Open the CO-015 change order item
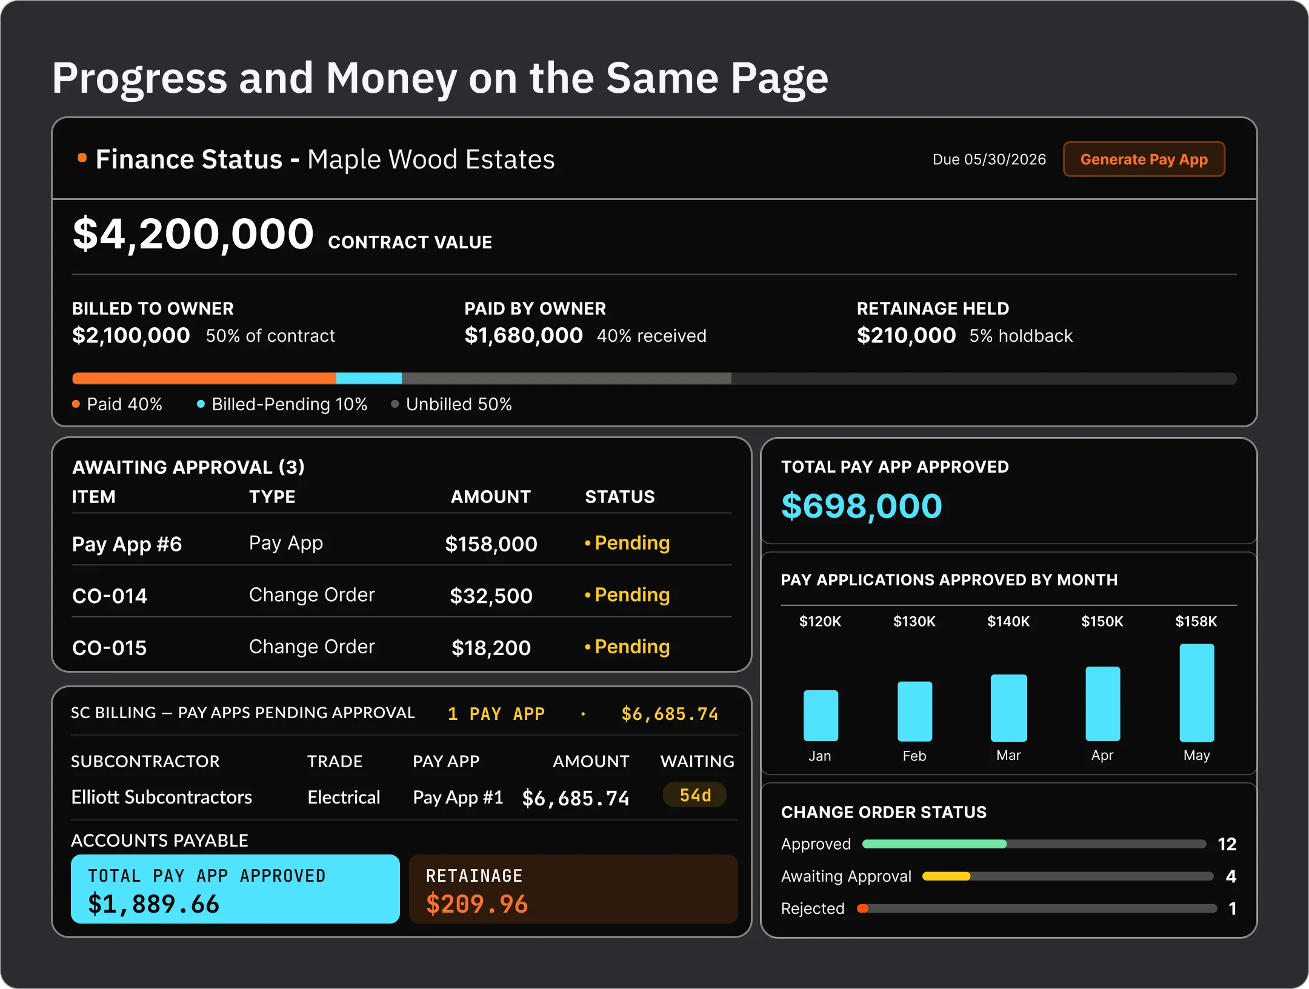This screenshot has height=989, width=1309. click(110, 648)
